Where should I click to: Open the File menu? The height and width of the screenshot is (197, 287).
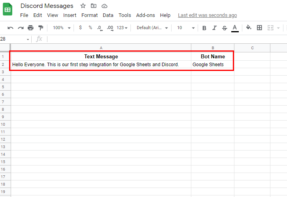[x=24, y=15]
